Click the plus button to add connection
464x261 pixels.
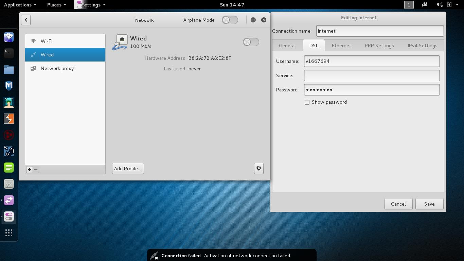[30, 170]
